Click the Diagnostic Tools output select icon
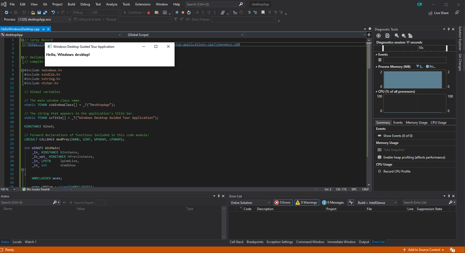The height and width of the screenshot is (253, 465). (387, 36)
